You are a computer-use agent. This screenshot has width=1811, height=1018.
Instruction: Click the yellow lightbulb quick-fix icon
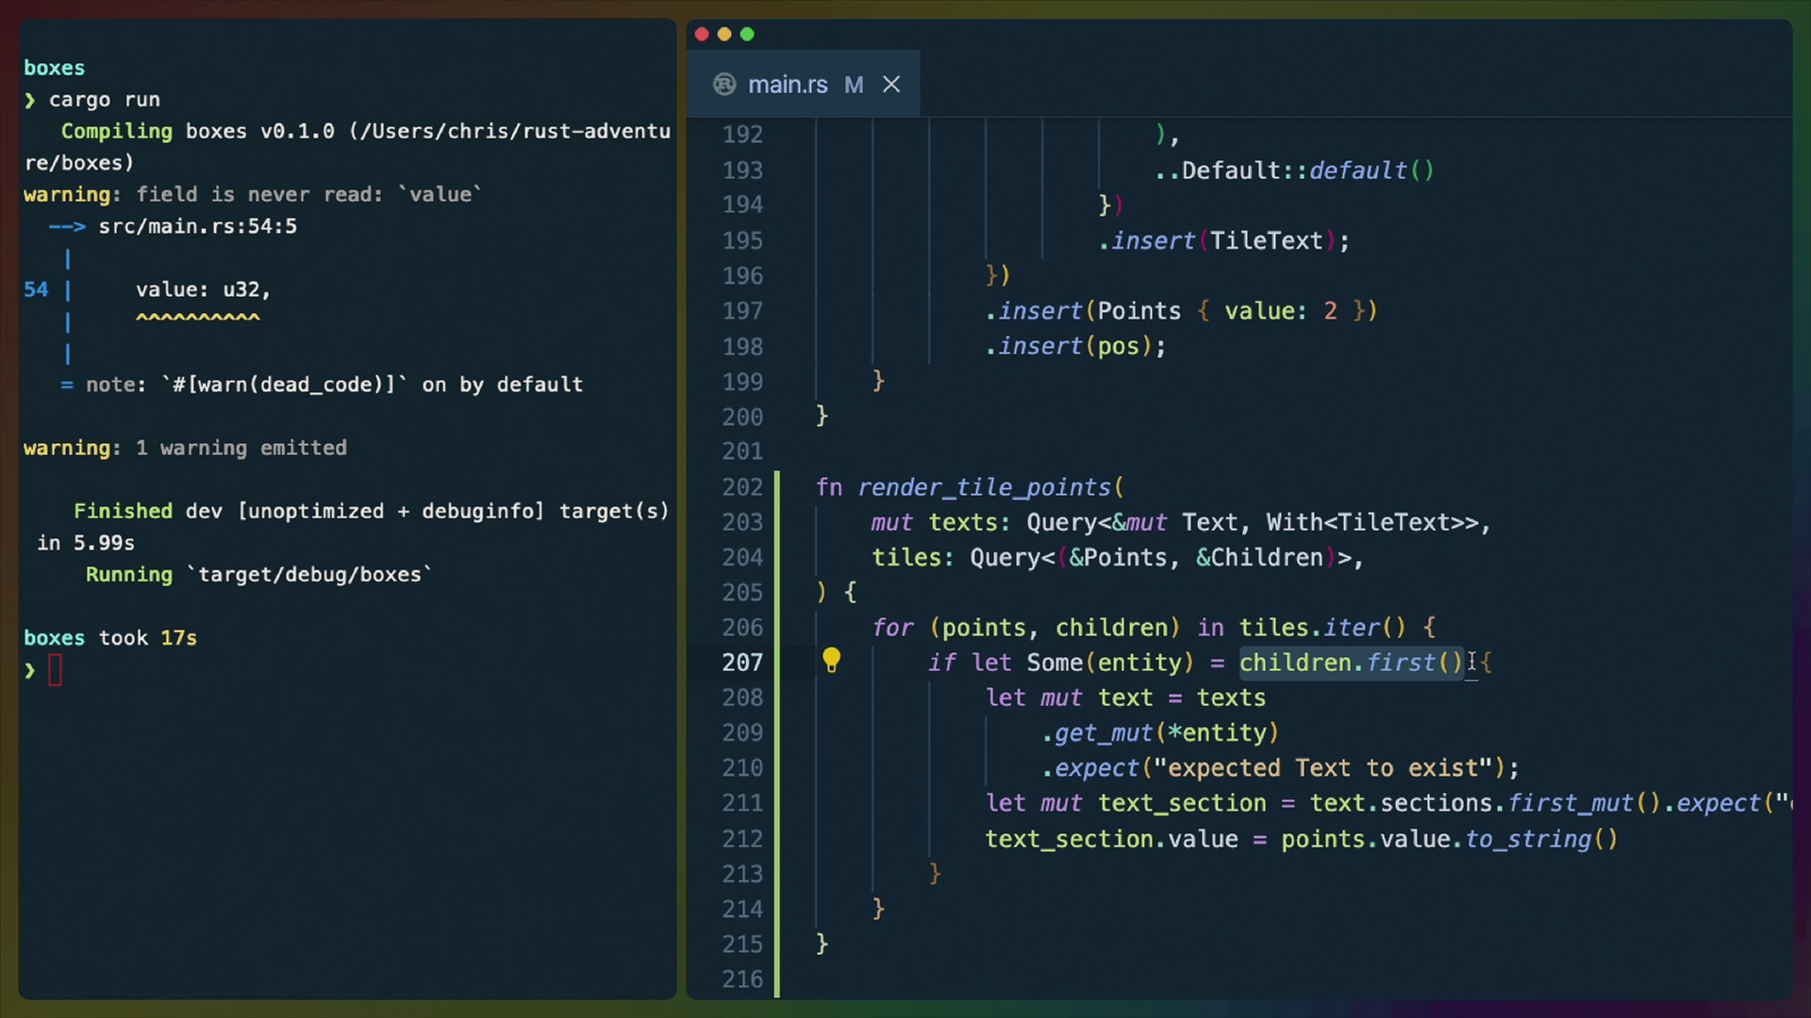pyautogui.click(x=831, y=660)
